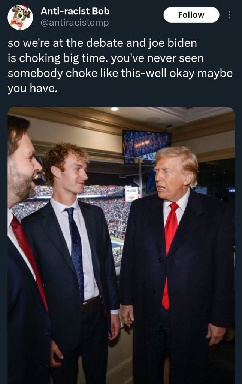Open the @antiracistemp handle link
The height and width of the screenshot is (384, 242).
coord(75,23)
